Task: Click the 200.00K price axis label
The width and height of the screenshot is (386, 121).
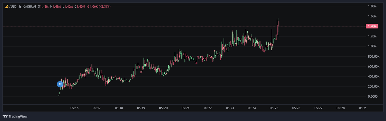Action: click(x=373, y=86)
